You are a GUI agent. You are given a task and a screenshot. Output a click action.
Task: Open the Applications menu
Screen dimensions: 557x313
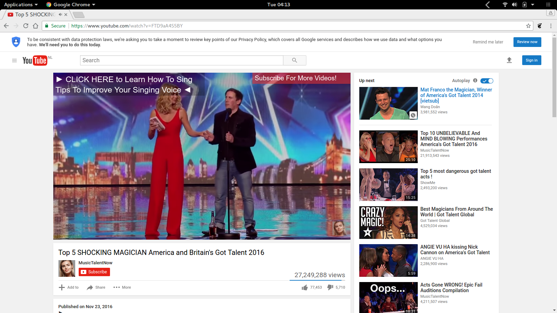[21, 5]
